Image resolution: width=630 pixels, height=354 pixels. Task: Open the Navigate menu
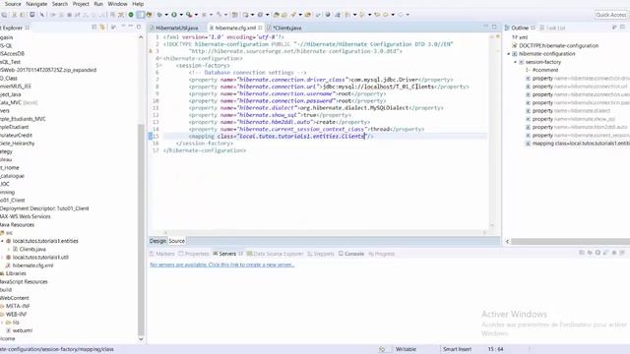[36, 4]
